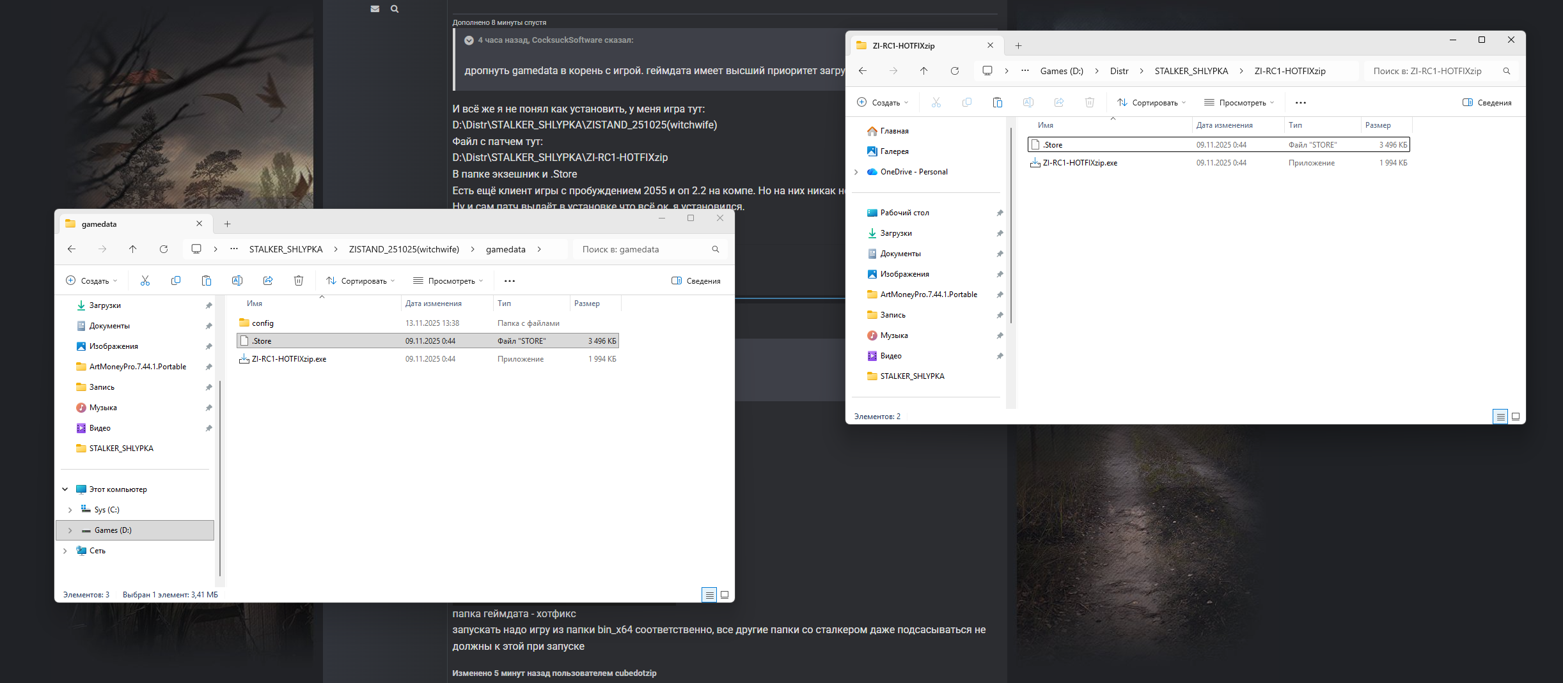Open the Сортировать dropdown in gamedata window
The width and height of the screenshot is (1563, 683).
[360, 280]
